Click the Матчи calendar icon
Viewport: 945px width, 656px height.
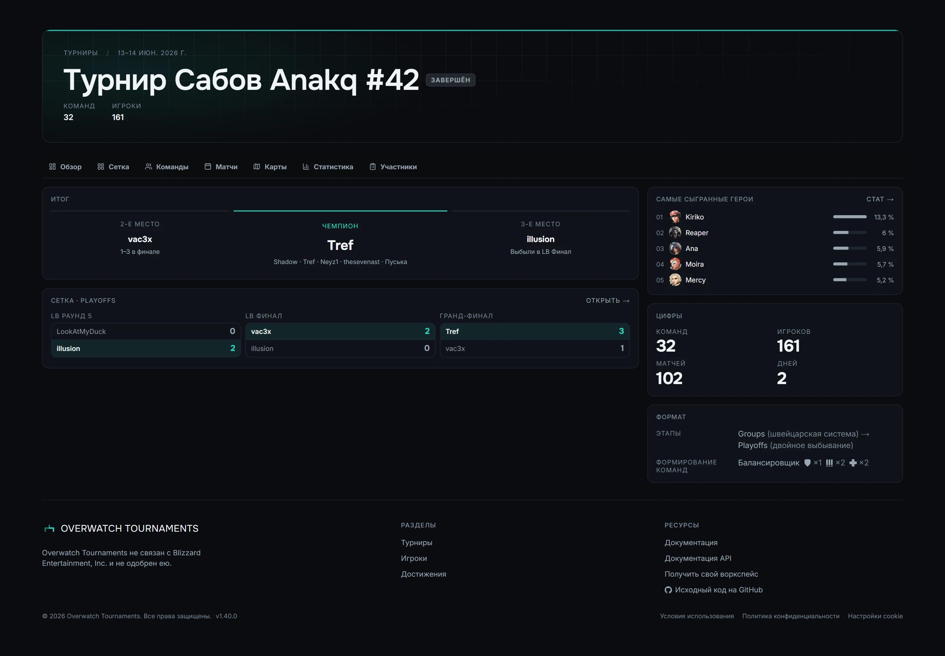(x=208, y=167)
